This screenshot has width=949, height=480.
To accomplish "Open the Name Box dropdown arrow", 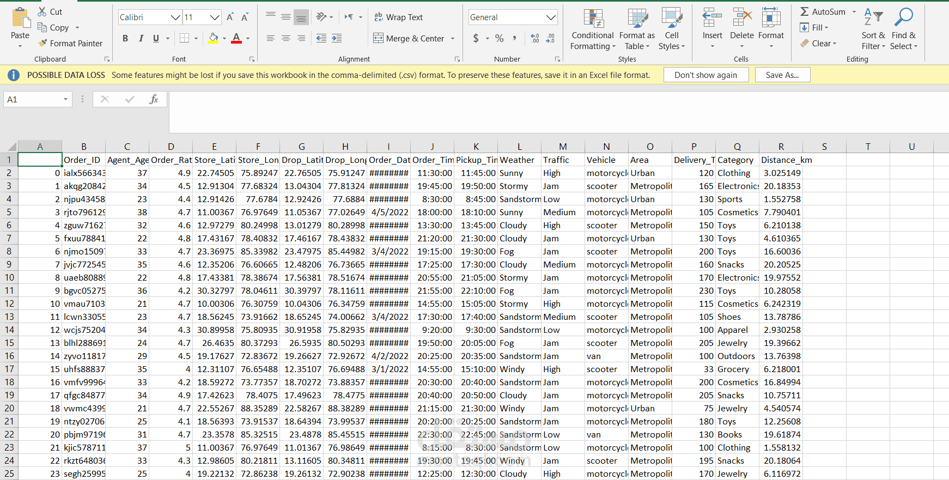I will [65, 99].
